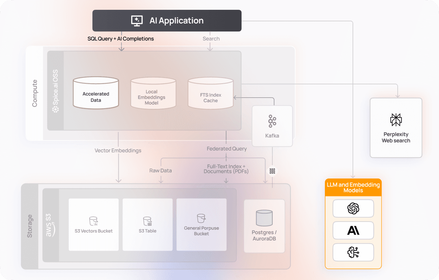439x280 pixels.
Task: Click the Spice.ai OSS gear logo
Action: click(x=55, y=109)
